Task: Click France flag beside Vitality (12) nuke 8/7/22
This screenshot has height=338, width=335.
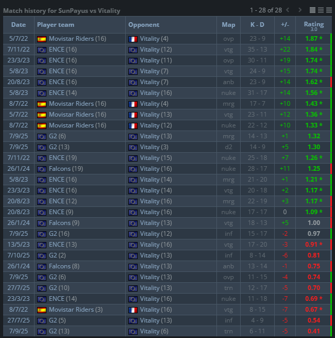Action: 133,126
